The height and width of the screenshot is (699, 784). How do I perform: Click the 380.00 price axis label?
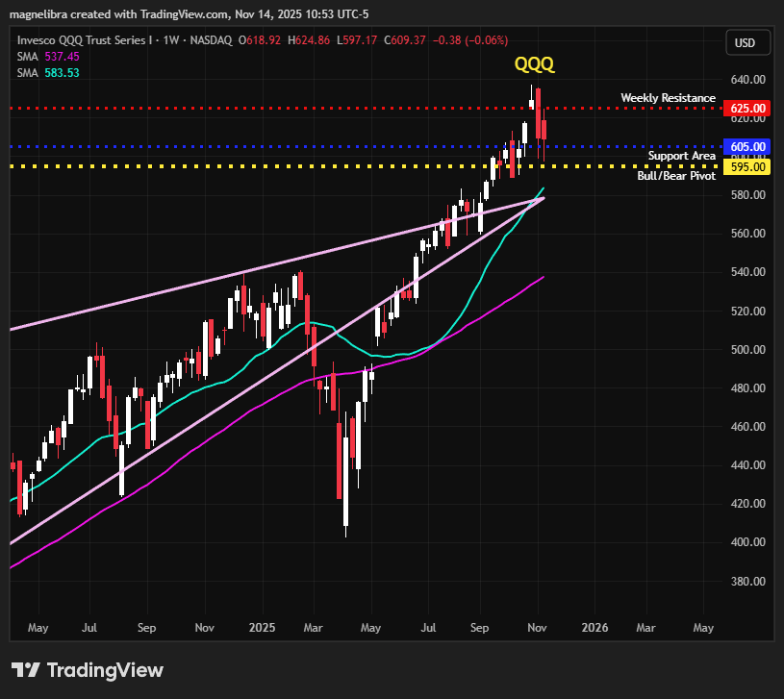[747, 581]
